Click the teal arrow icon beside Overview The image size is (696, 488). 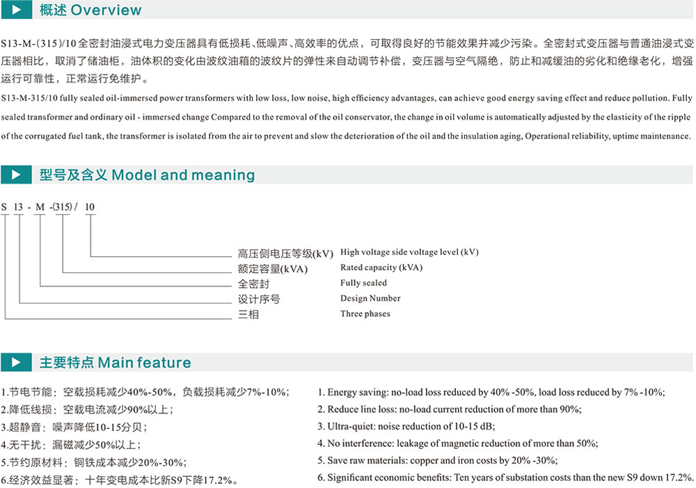click(x=17, y=10)
